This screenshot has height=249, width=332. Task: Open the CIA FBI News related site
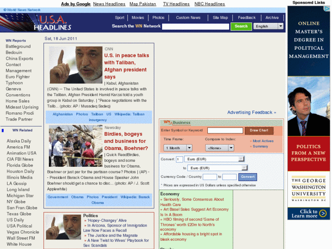click(20, 159)
